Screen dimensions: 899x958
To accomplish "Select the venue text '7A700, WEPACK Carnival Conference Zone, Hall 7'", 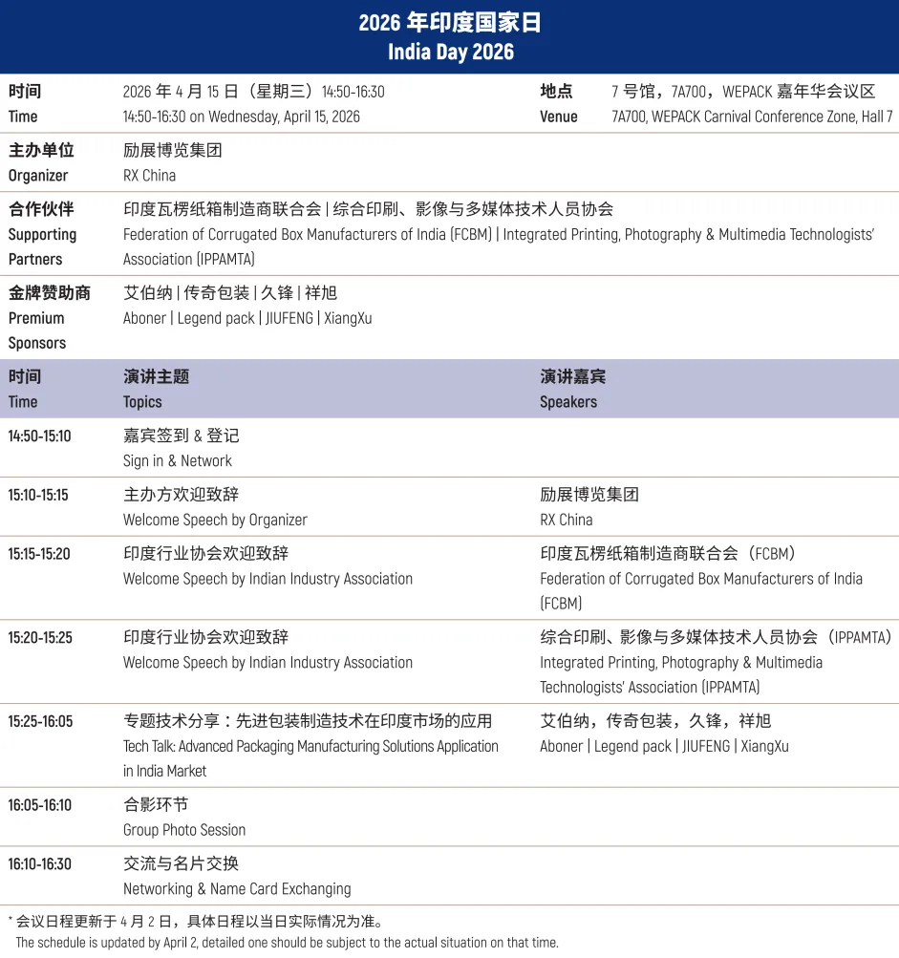I will [752, 117].
